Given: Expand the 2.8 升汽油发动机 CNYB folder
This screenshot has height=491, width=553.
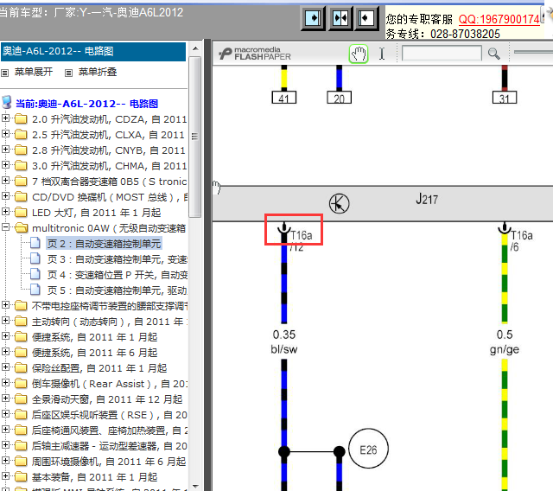Looking at the screenshot, I should (x=5, y=150).
